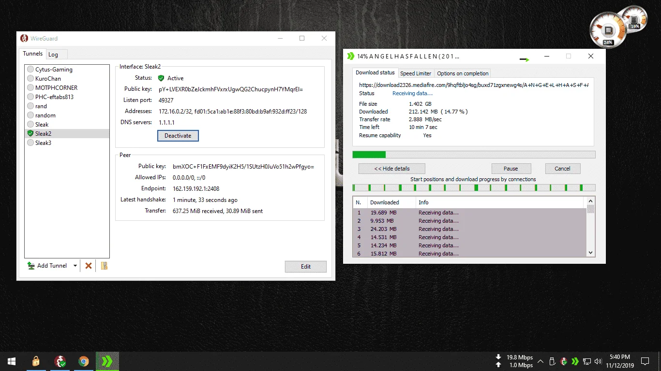Cancel the download
Image resolution: width=661 pixels, height=371 pixels.
(562, 169)
